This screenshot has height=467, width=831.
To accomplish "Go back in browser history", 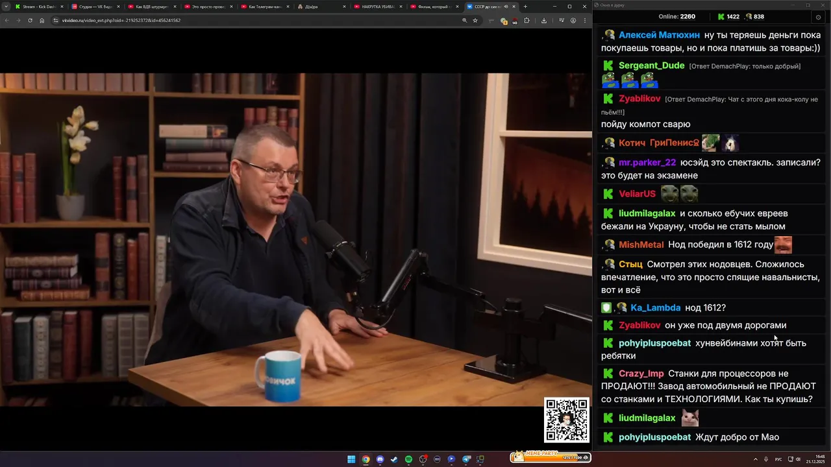I will coord(6,20).
